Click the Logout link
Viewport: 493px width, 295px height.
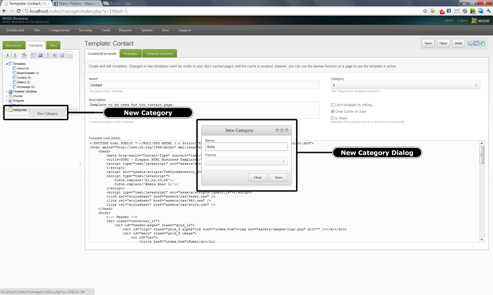tap(462, 20)
